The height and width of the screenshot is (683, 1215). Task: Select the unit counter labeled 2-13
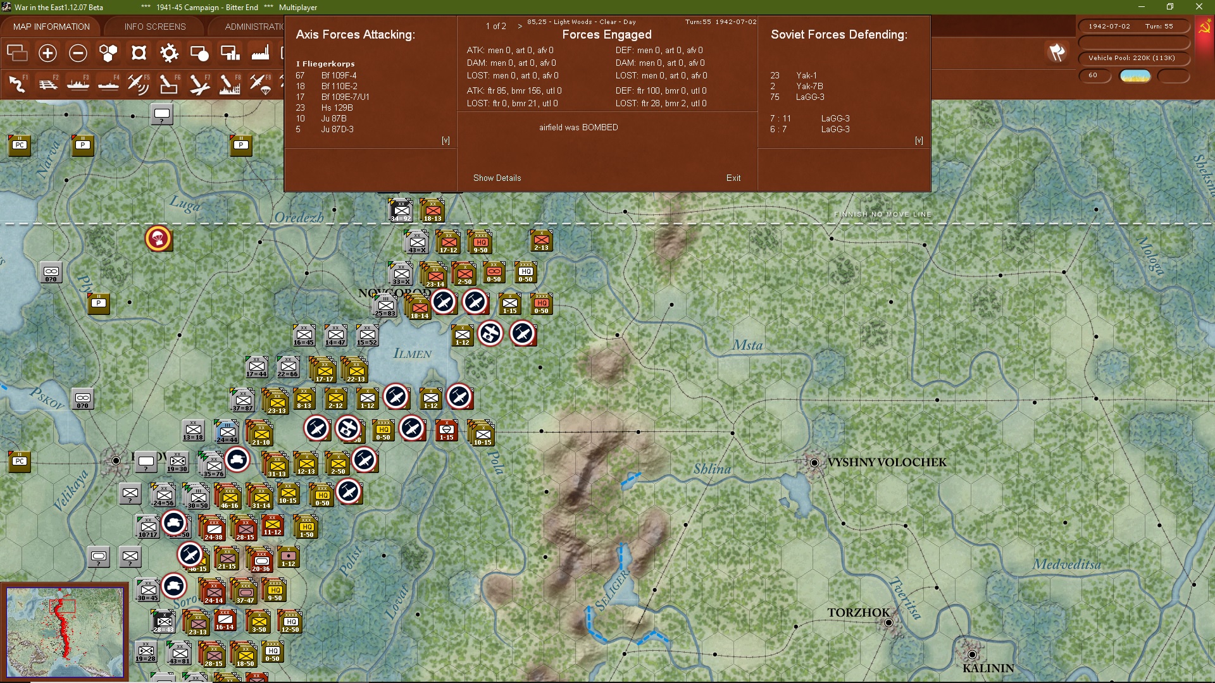pos(542,240)
